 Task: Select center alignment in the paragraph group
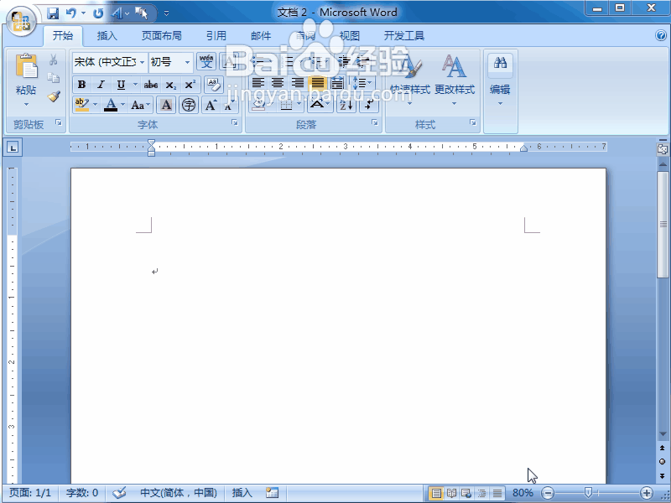278,82
